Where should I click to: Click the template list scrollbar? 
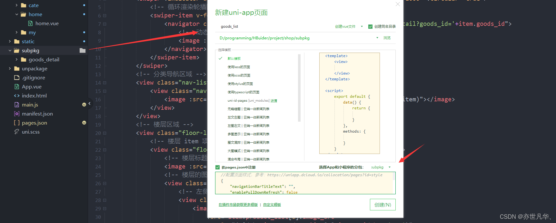[x=299, y=88]
